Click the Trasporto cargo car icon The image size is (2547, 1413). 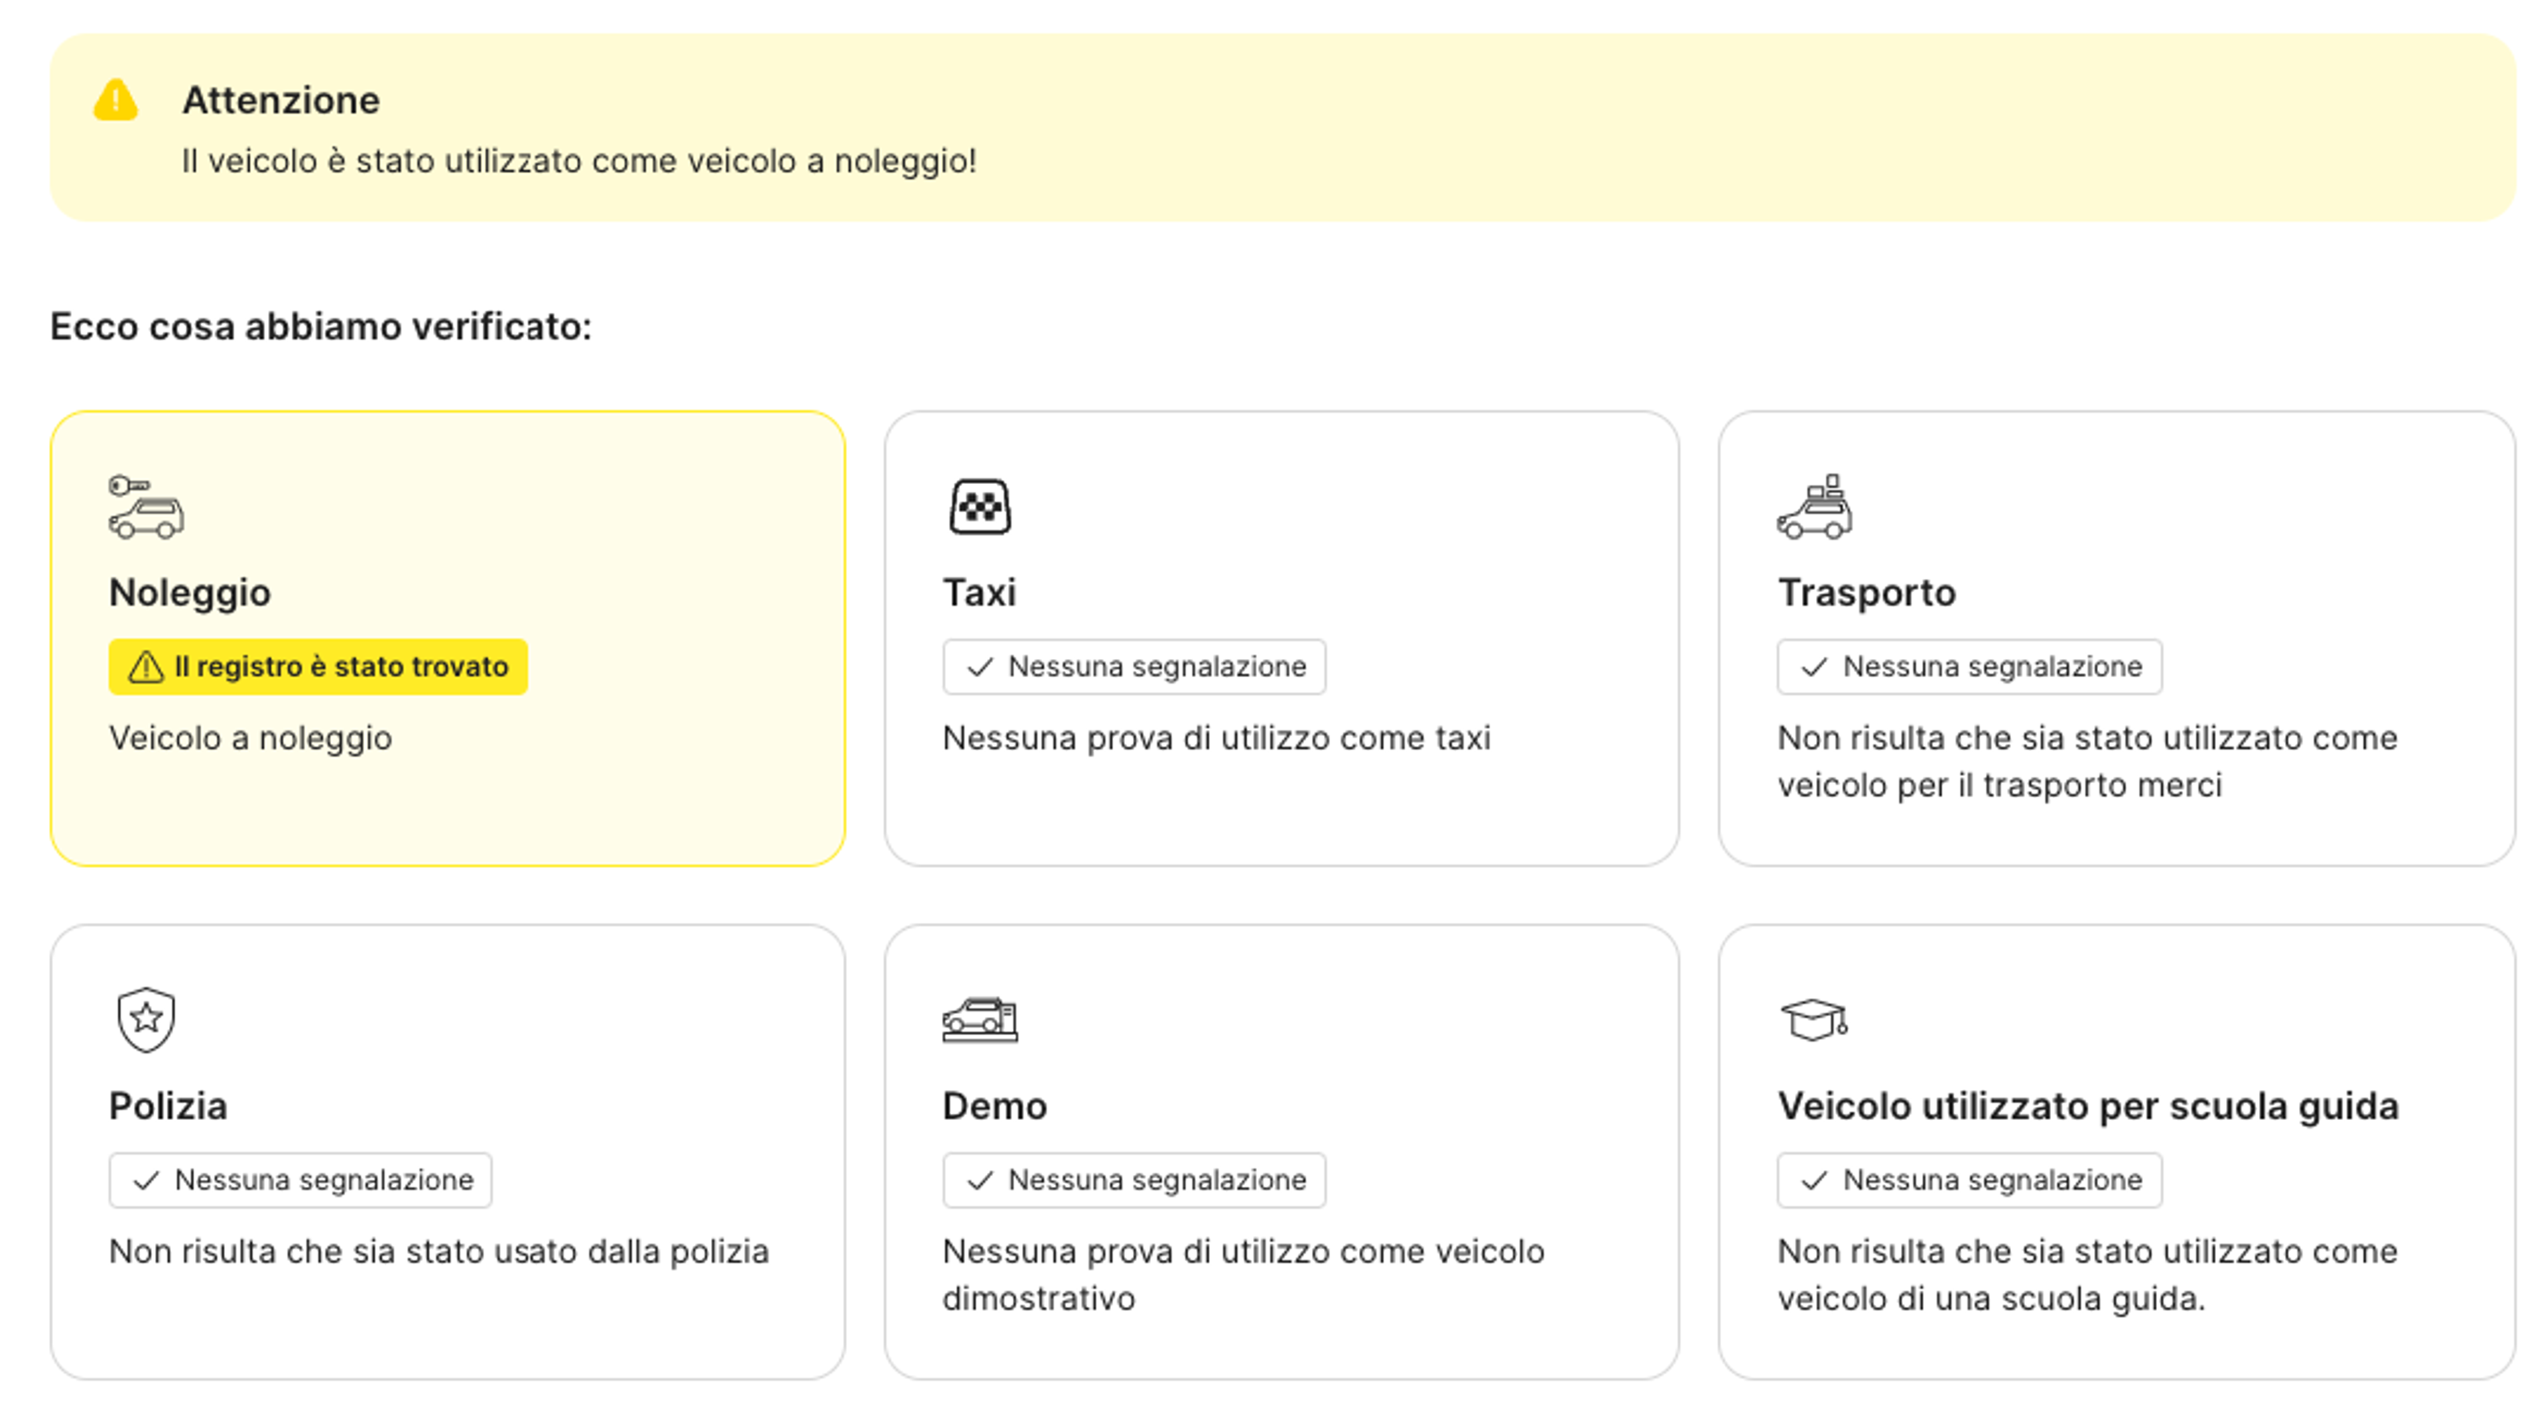(x=1813, y=507)
